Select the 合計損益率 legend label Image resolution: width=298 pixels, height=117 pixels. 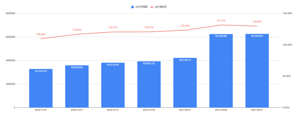(x=160, y=7)
